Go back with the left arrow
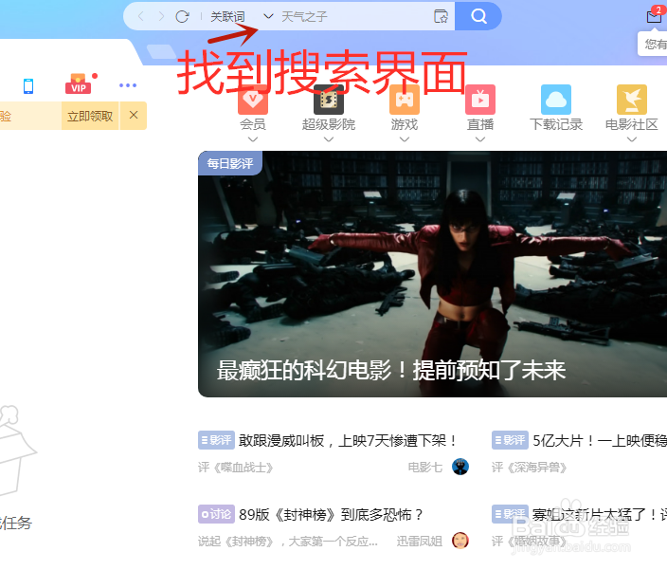667x570 pixels. point(141,17)
